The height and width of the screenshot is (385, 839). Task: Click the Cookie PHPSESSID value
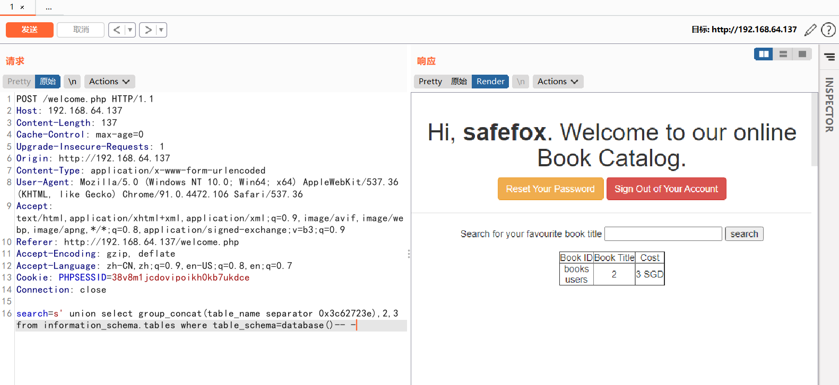click(180, 277)
